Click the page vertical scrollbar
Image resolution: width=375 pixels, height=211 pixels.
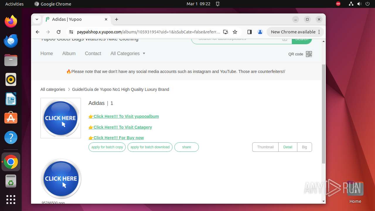pyautogui.click(x=323, y=114)
